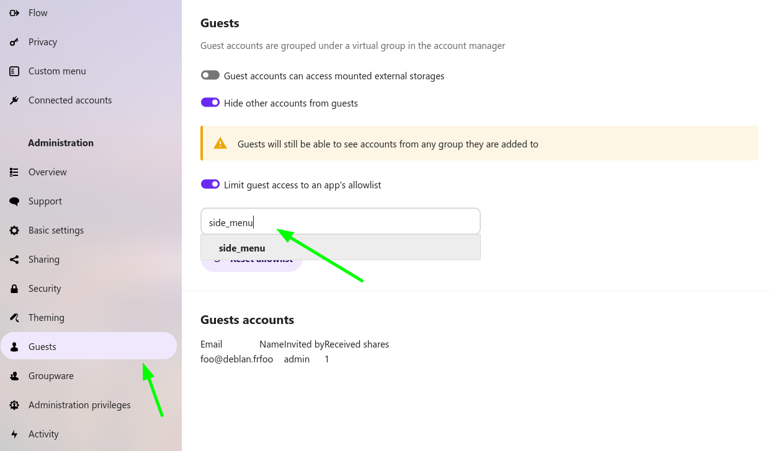Click the Theming brush icon
This screenshot has height=451, width=770.
[x=14, y=318]
